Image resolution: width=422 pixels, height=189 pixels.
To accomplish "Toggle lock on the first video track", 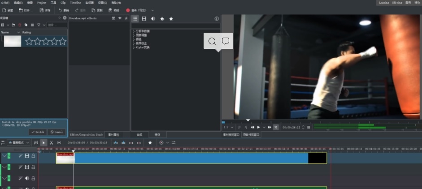I will tap(33, 156).
